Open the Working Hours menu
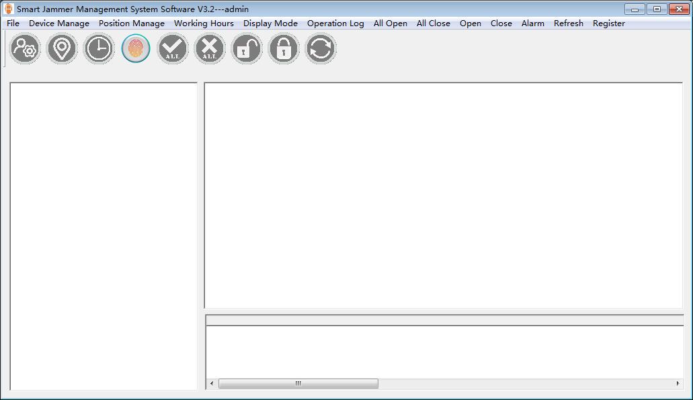Screen dimensions: 693x400 tap(204, 23)
